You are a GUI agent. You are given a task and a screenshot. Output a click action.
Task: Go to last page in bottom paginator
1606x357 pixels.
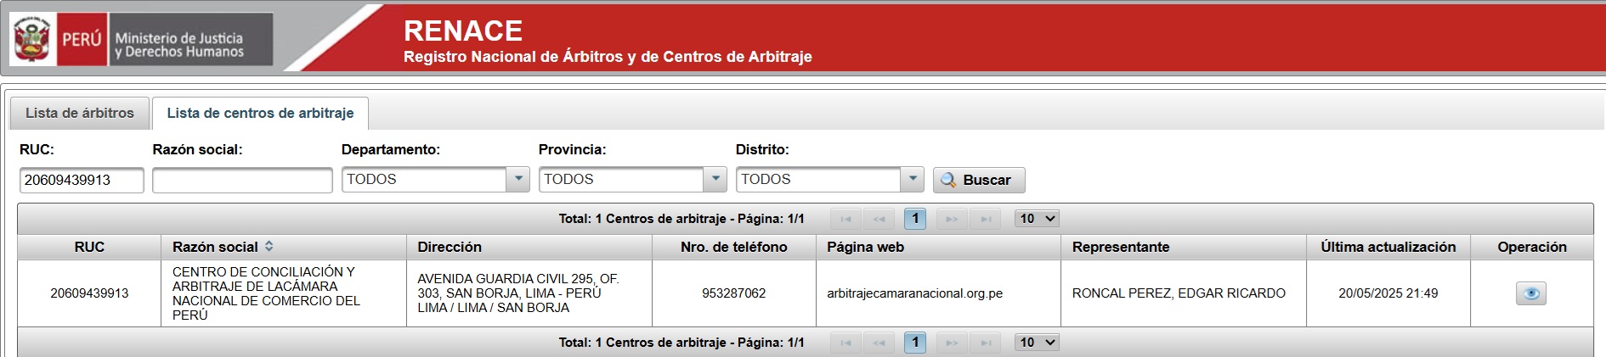point(986,343)
